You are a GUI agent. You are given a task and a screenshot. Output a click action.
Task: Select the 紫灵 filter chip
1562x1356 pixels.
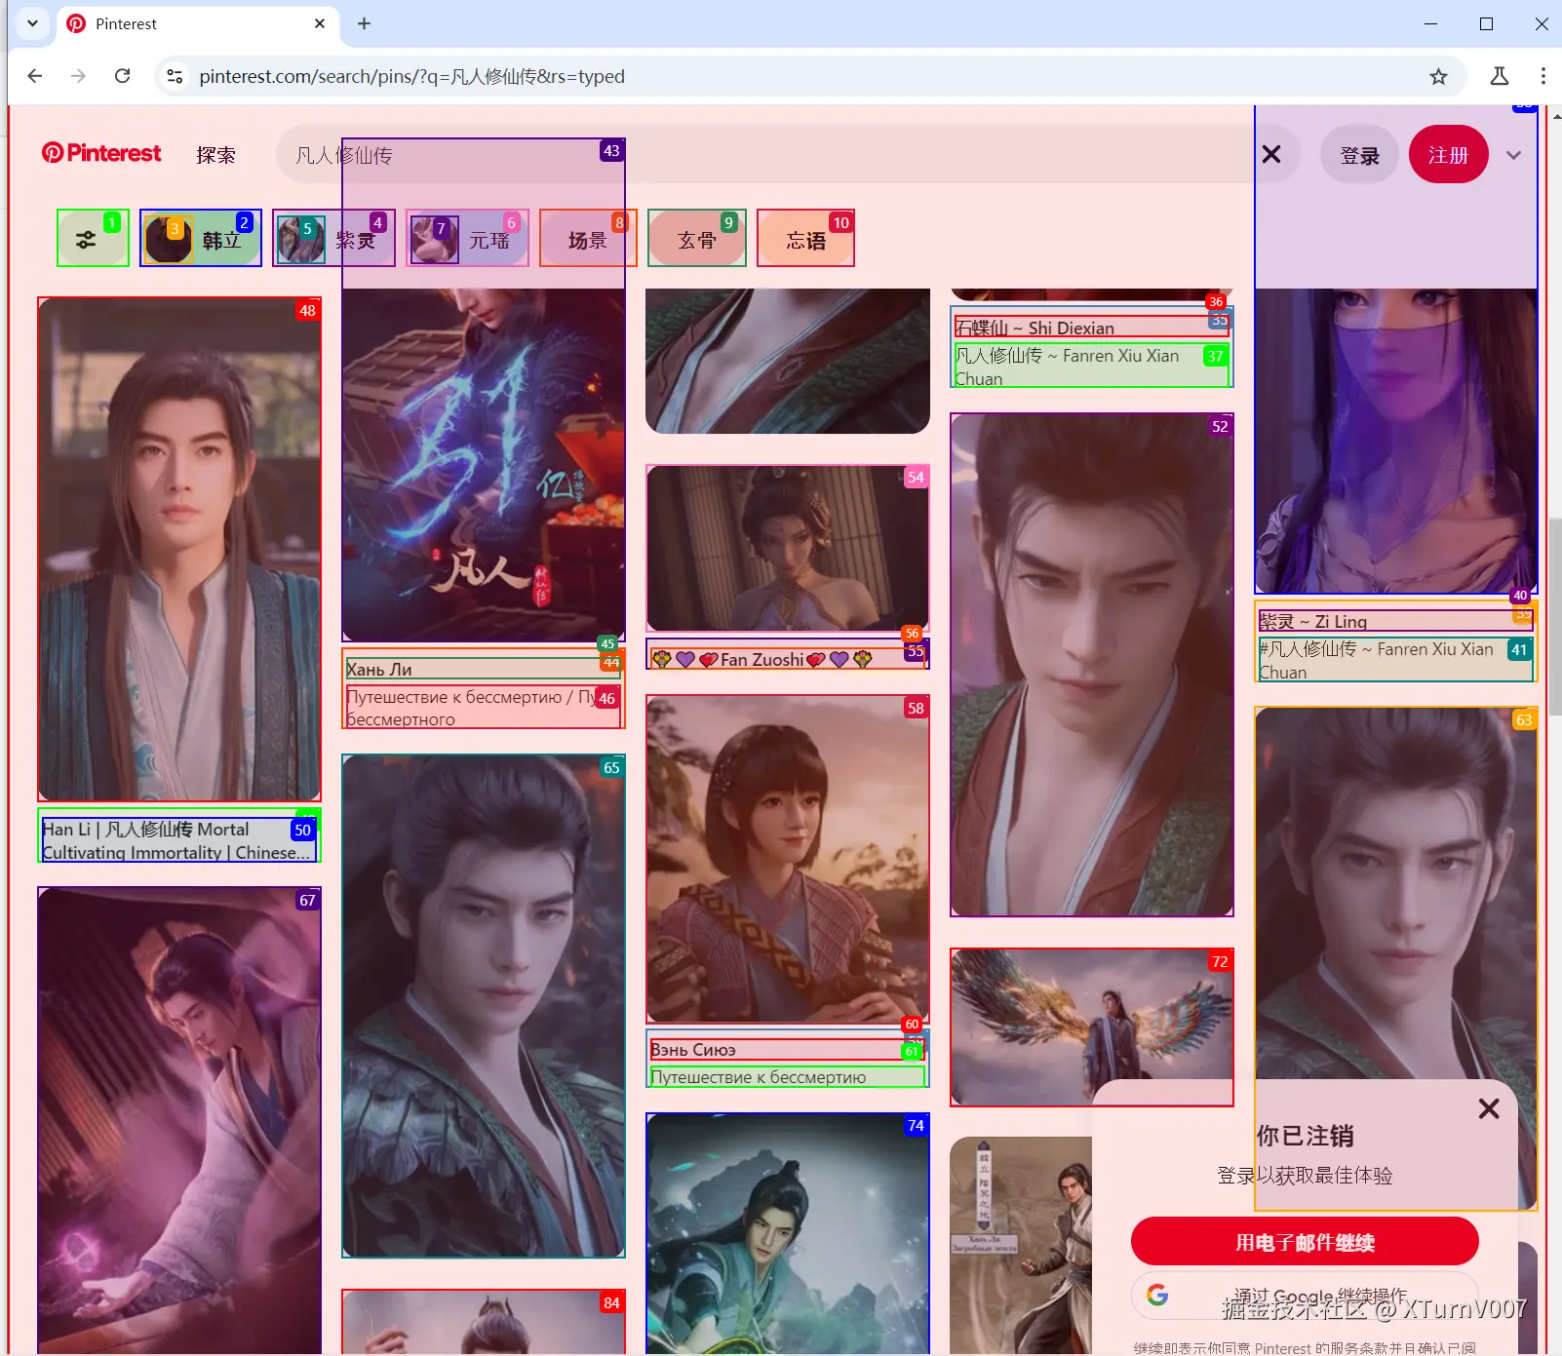click(x=334, y=238)
